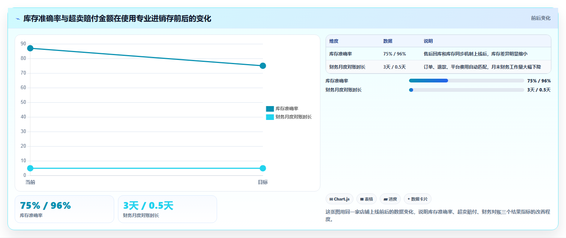Viewport: 566px width, 238px height.
Task: Click the chart description paragraph 这张图用同一家店铺
Action: [x=438, y=216]
